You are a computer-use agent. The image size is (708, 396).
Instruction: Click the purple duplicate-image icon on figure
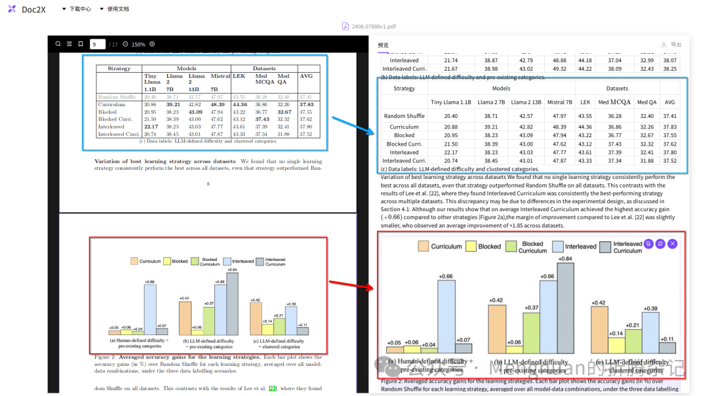coord(660,243)
